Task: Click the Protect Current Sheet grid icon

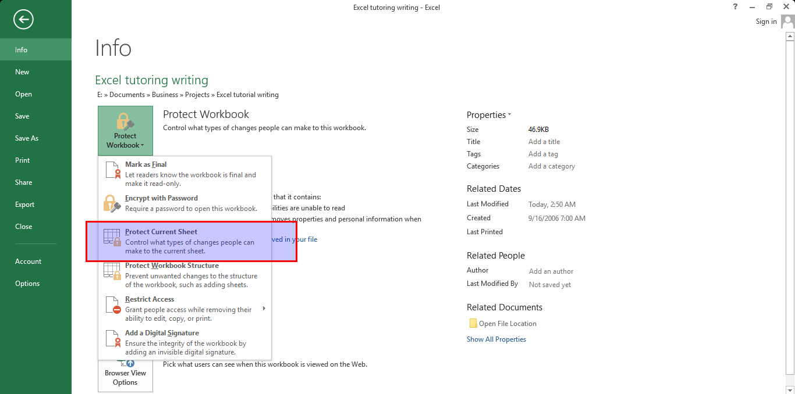Action: pos(112,237)
